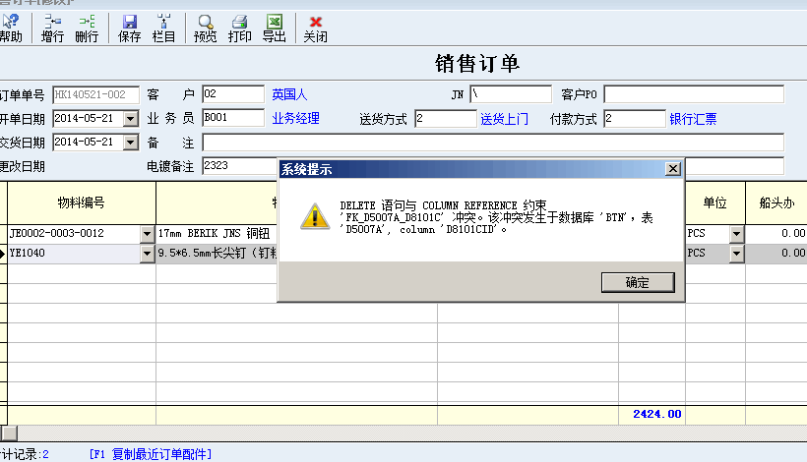
Task: Click the blue 银行汇票 label
Action: (693, 119)
